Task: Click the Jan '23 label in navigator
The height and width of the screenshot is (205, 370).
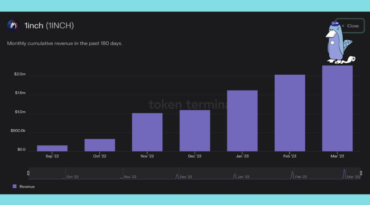Action: point(244,177)
